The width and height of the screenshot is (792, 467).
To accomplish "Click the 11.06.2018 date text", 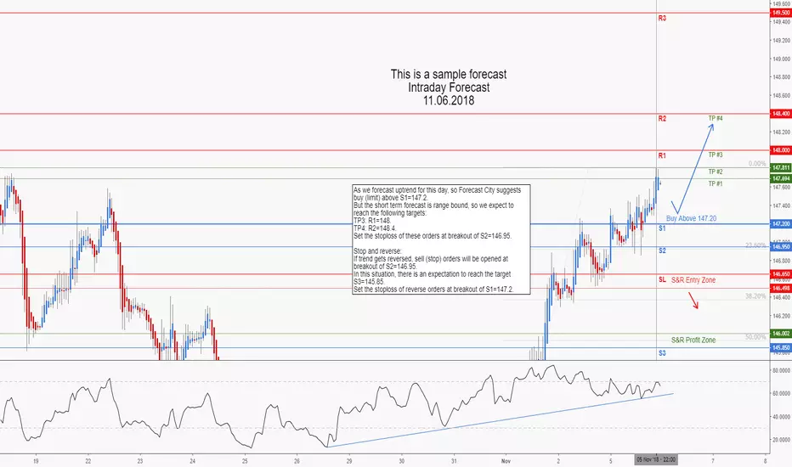I will click(x=449, y=100).
